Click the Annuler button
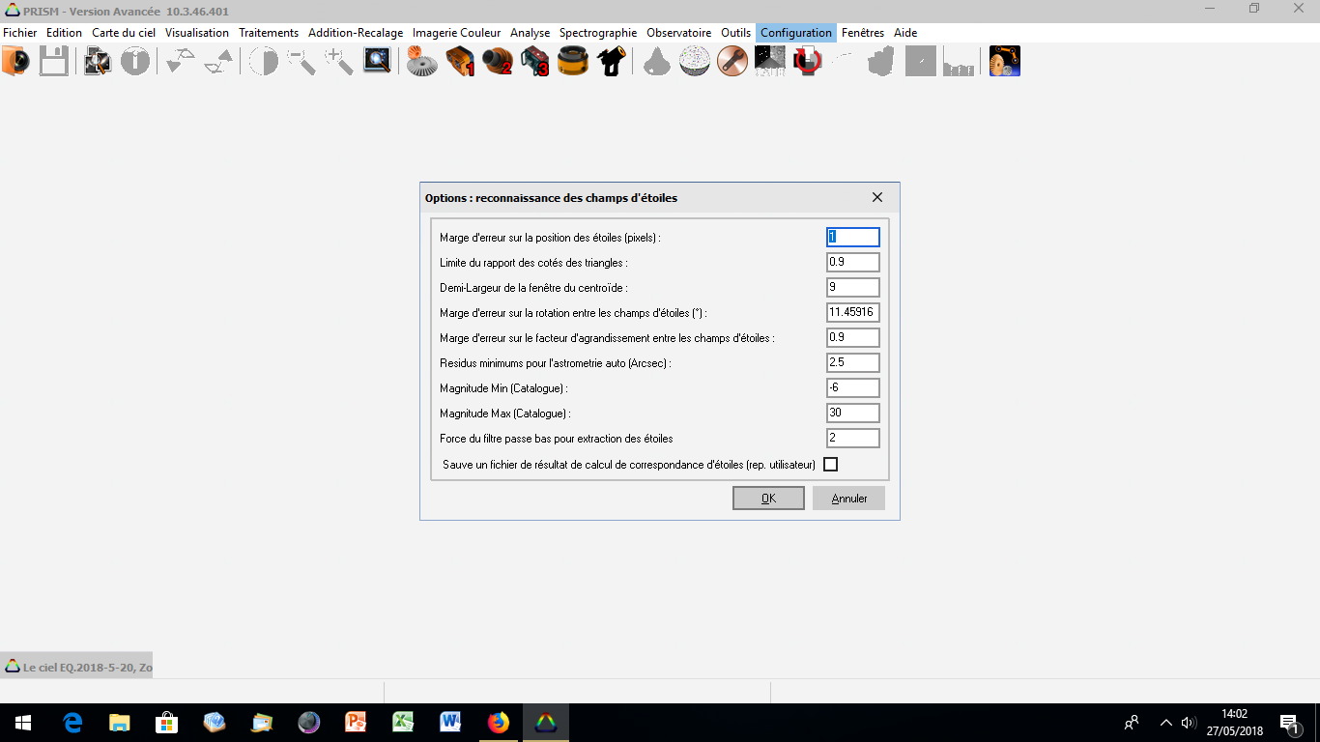1320x742 pixels. click(x=848, y=499)
